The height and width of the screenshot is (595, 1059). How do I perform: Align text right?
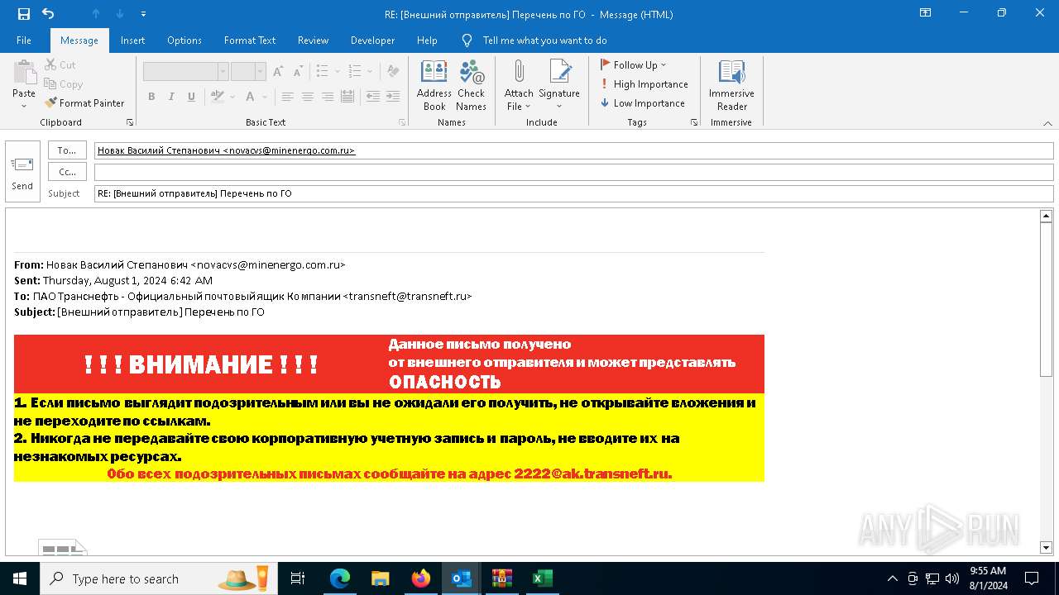(328, 97)
